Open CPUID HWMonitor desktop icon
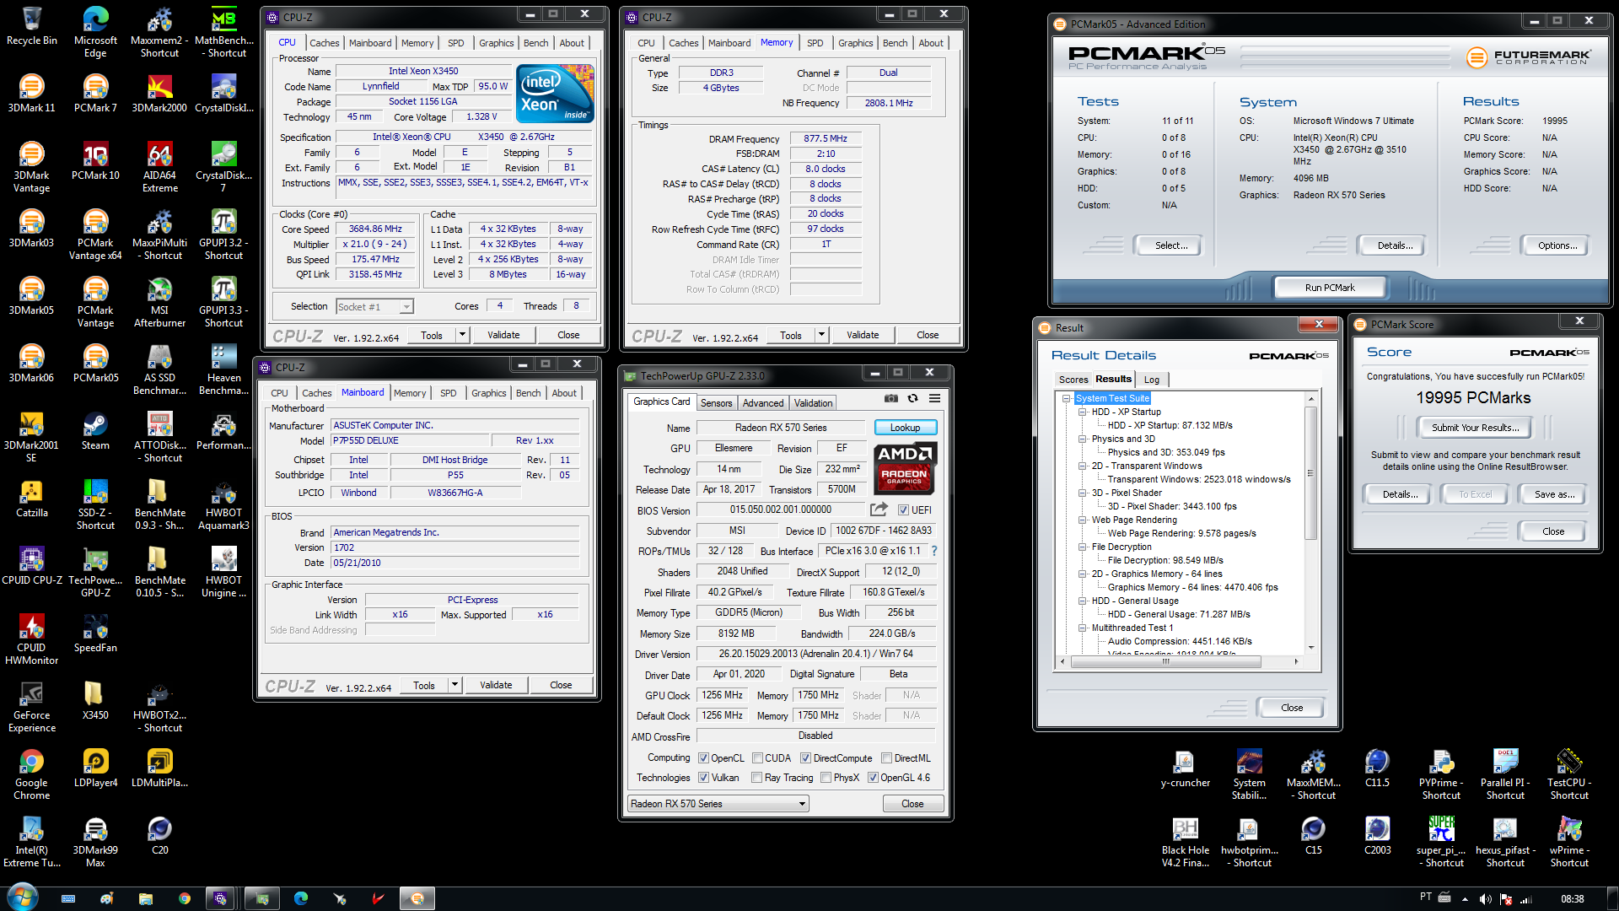Viewport: 1619px width, 911px height. coord(31,640)
